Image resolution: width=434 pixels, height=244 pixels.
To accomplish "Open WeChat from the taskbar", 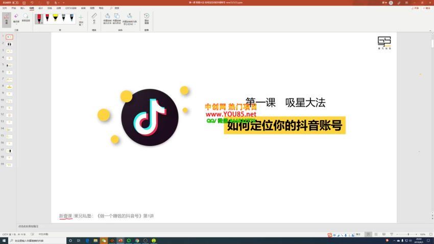I will coord(104,240).
